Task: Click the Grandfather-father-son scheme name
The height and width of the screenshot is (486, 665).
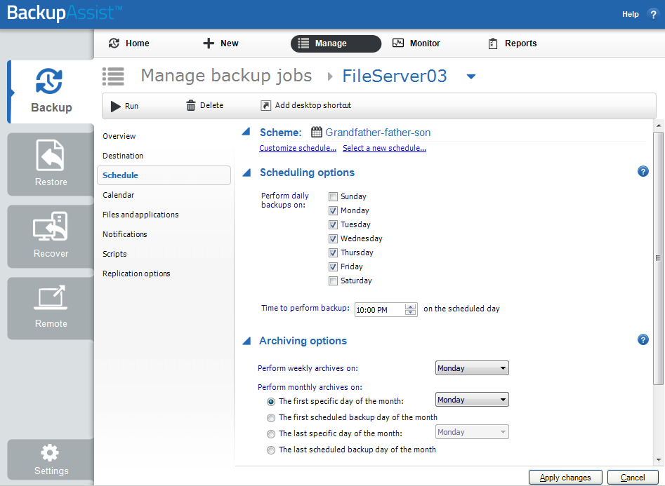Action: point(378,133)
